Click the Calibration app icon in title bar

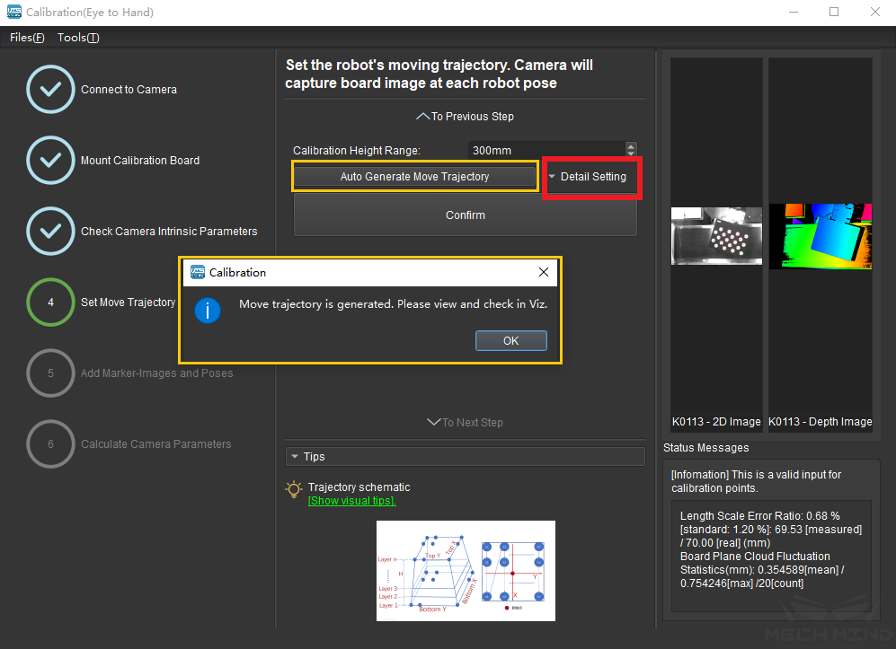[x=14, y=12]
